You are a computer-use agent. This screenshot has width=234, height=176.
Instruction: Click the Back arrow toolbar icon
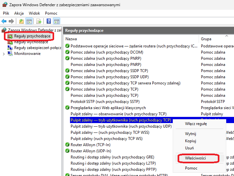pyautogui.click(x=4, y=21)
